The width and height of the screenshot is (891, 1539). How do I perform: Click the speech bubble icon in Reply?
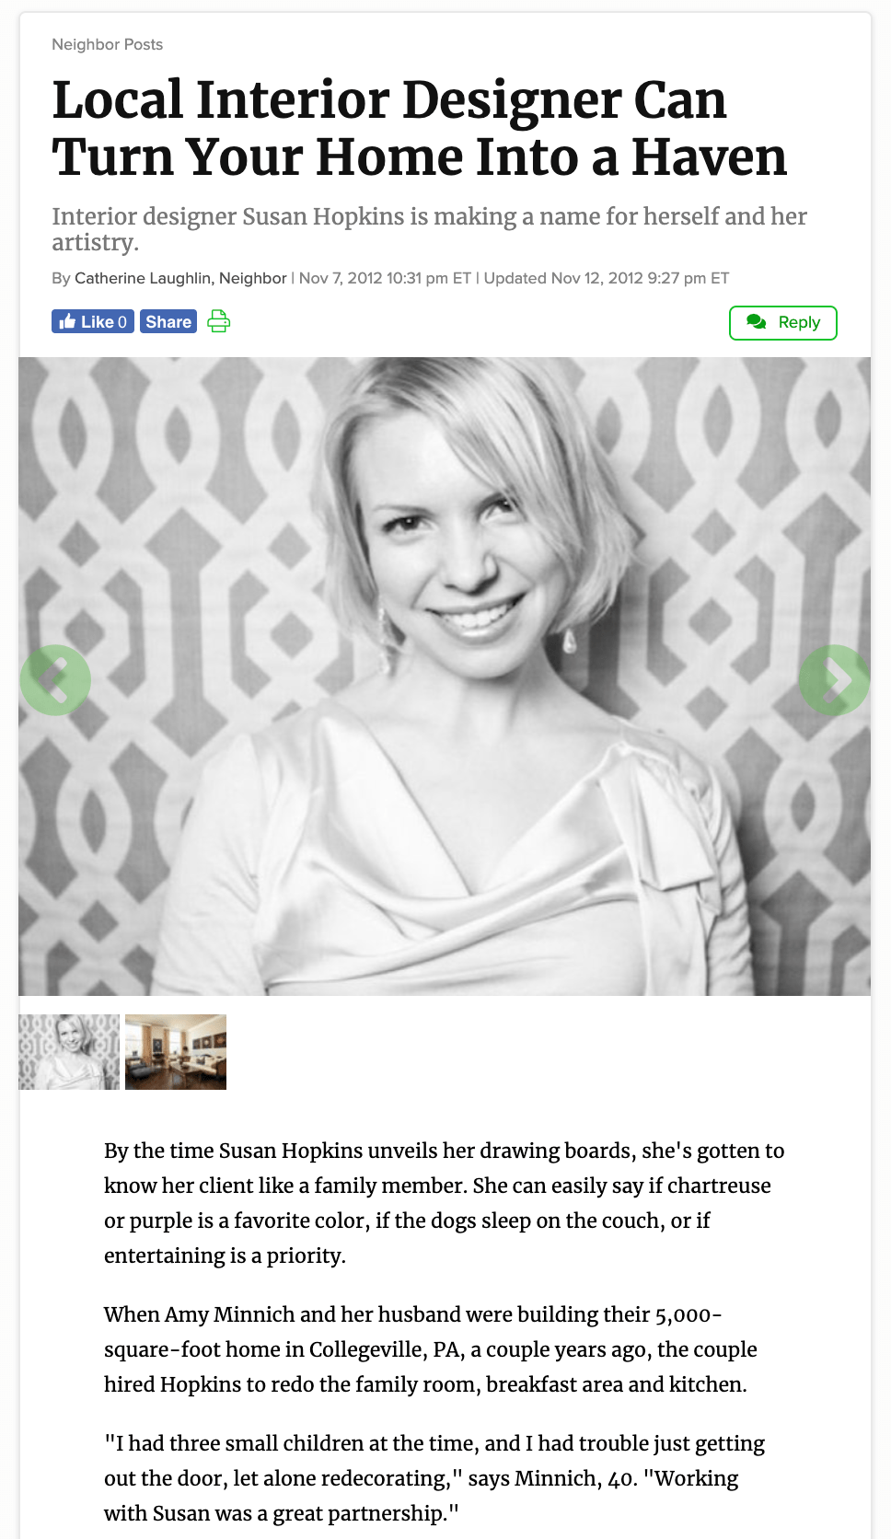(757, 322)
